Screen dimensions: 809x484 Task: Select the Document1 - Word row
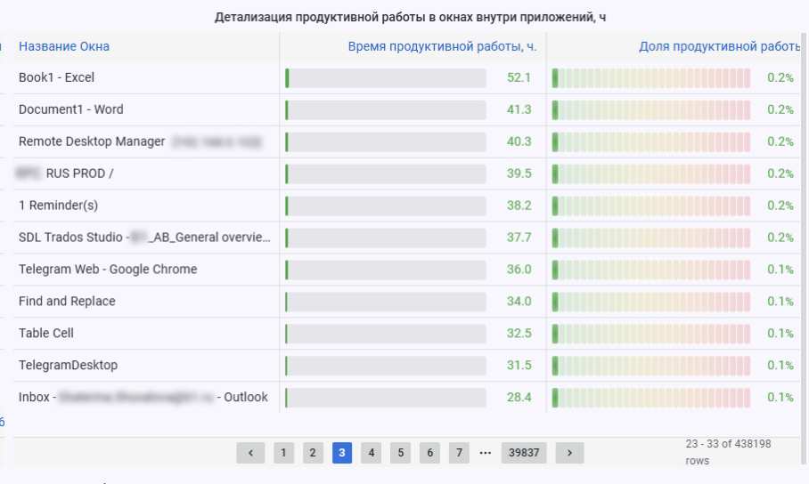pos(71,109)
